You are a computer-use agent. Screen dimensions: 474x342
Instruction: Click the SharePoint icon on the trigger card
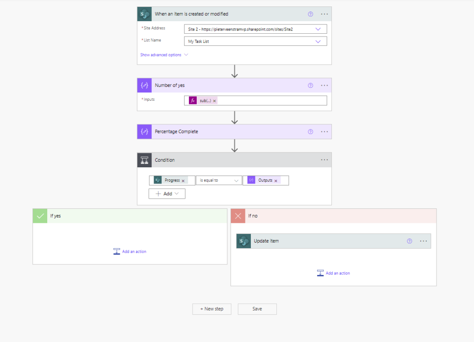pos(144,14)
